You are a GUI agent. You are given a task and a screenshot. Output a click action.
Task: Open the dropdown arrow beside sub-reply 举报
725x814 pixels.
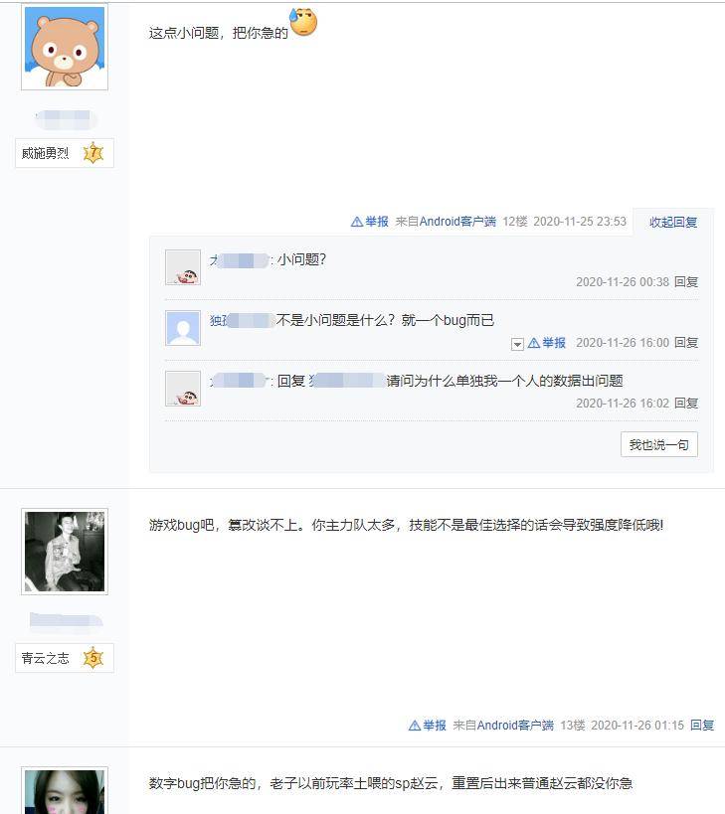517,344
